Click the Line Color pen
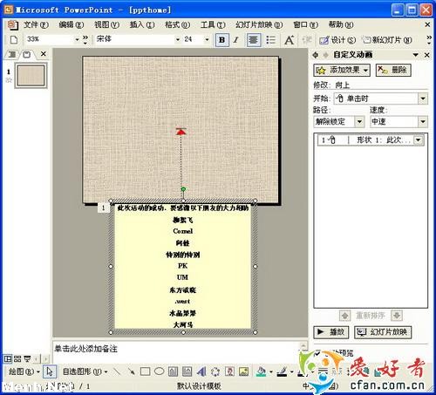Viewport: 436px width, 395px height. click(282, 371)
